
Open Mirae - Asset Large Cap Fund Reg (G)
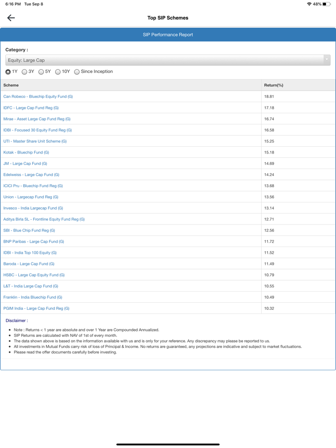click(x=37, y=119)
